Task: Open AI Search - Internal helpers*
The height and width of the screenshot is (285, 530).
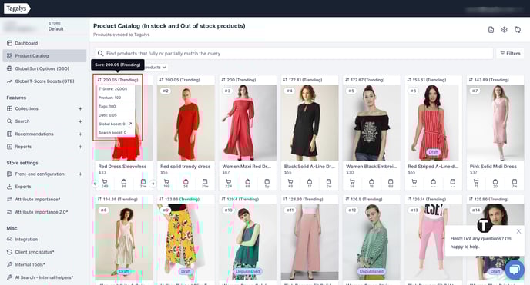Action: [x=44, y=277]
